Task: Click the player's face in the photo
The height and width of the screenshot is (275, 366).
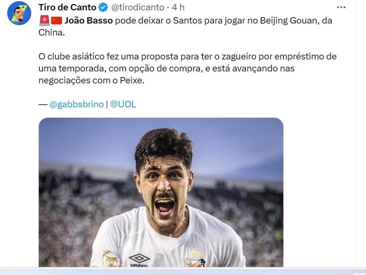Action: click(164, 187)
